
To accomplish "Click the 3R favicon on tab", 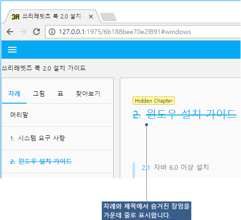I will (16, 17).
